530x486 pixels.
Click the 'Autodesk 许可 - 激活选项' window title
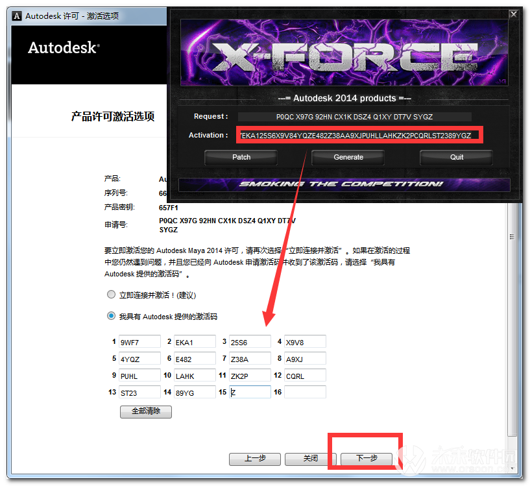tap(72, 16)
